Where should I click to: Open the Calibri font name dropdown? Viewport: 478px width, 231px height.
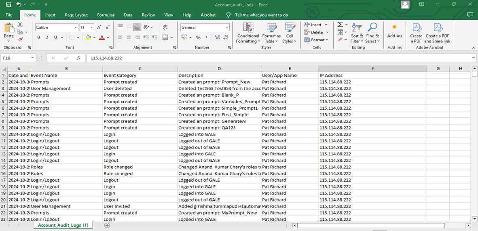coord(76,28)
